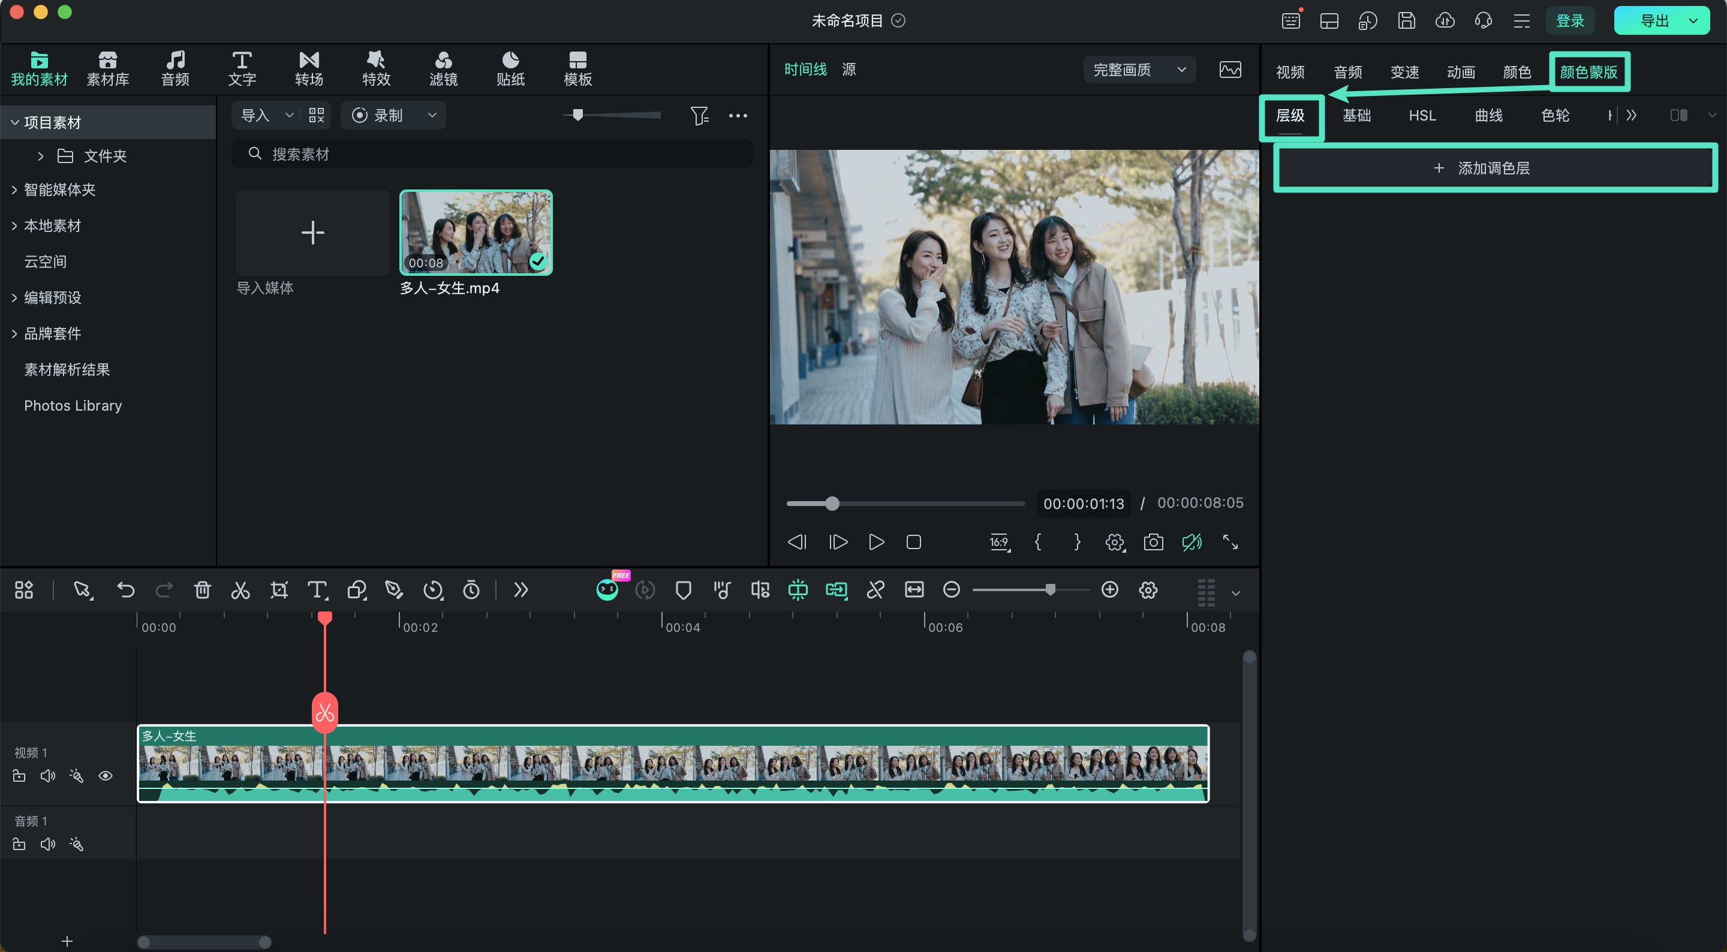Click the filter funnel icon in media panel
Screen dimensions: 1727x952
point(699,116)
